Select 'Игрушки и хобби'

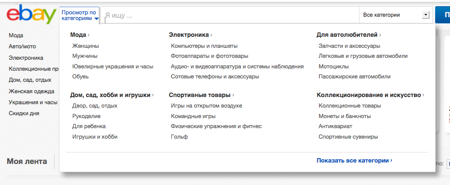(95, 137)
